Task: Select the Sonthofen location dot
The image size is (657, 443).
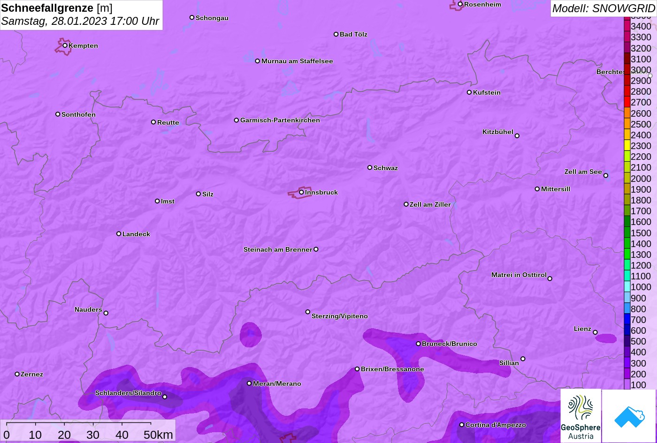Action: click(x=58, y=114)
